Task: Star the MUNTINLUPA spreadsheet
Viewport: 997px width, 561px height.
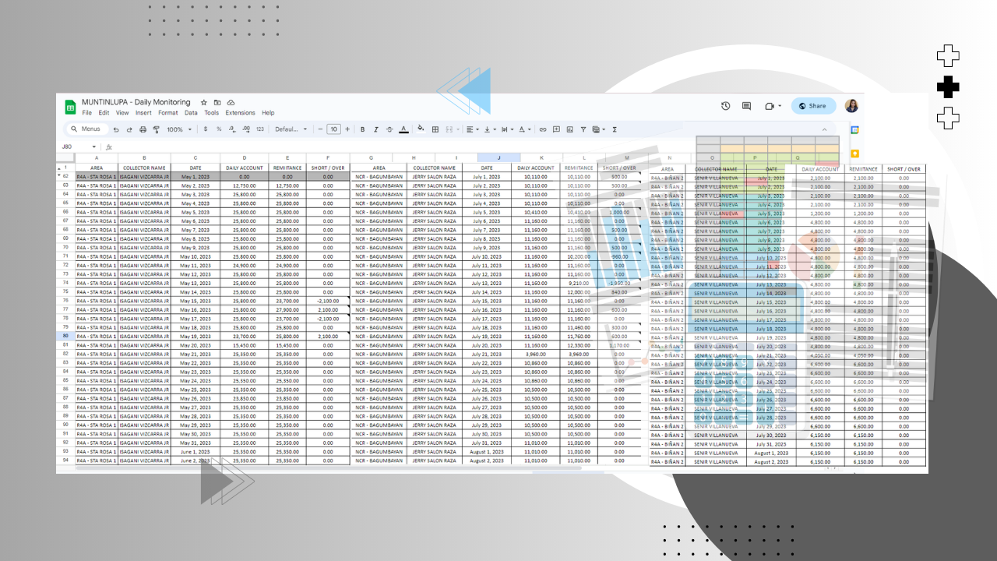Action: [204, 103]
